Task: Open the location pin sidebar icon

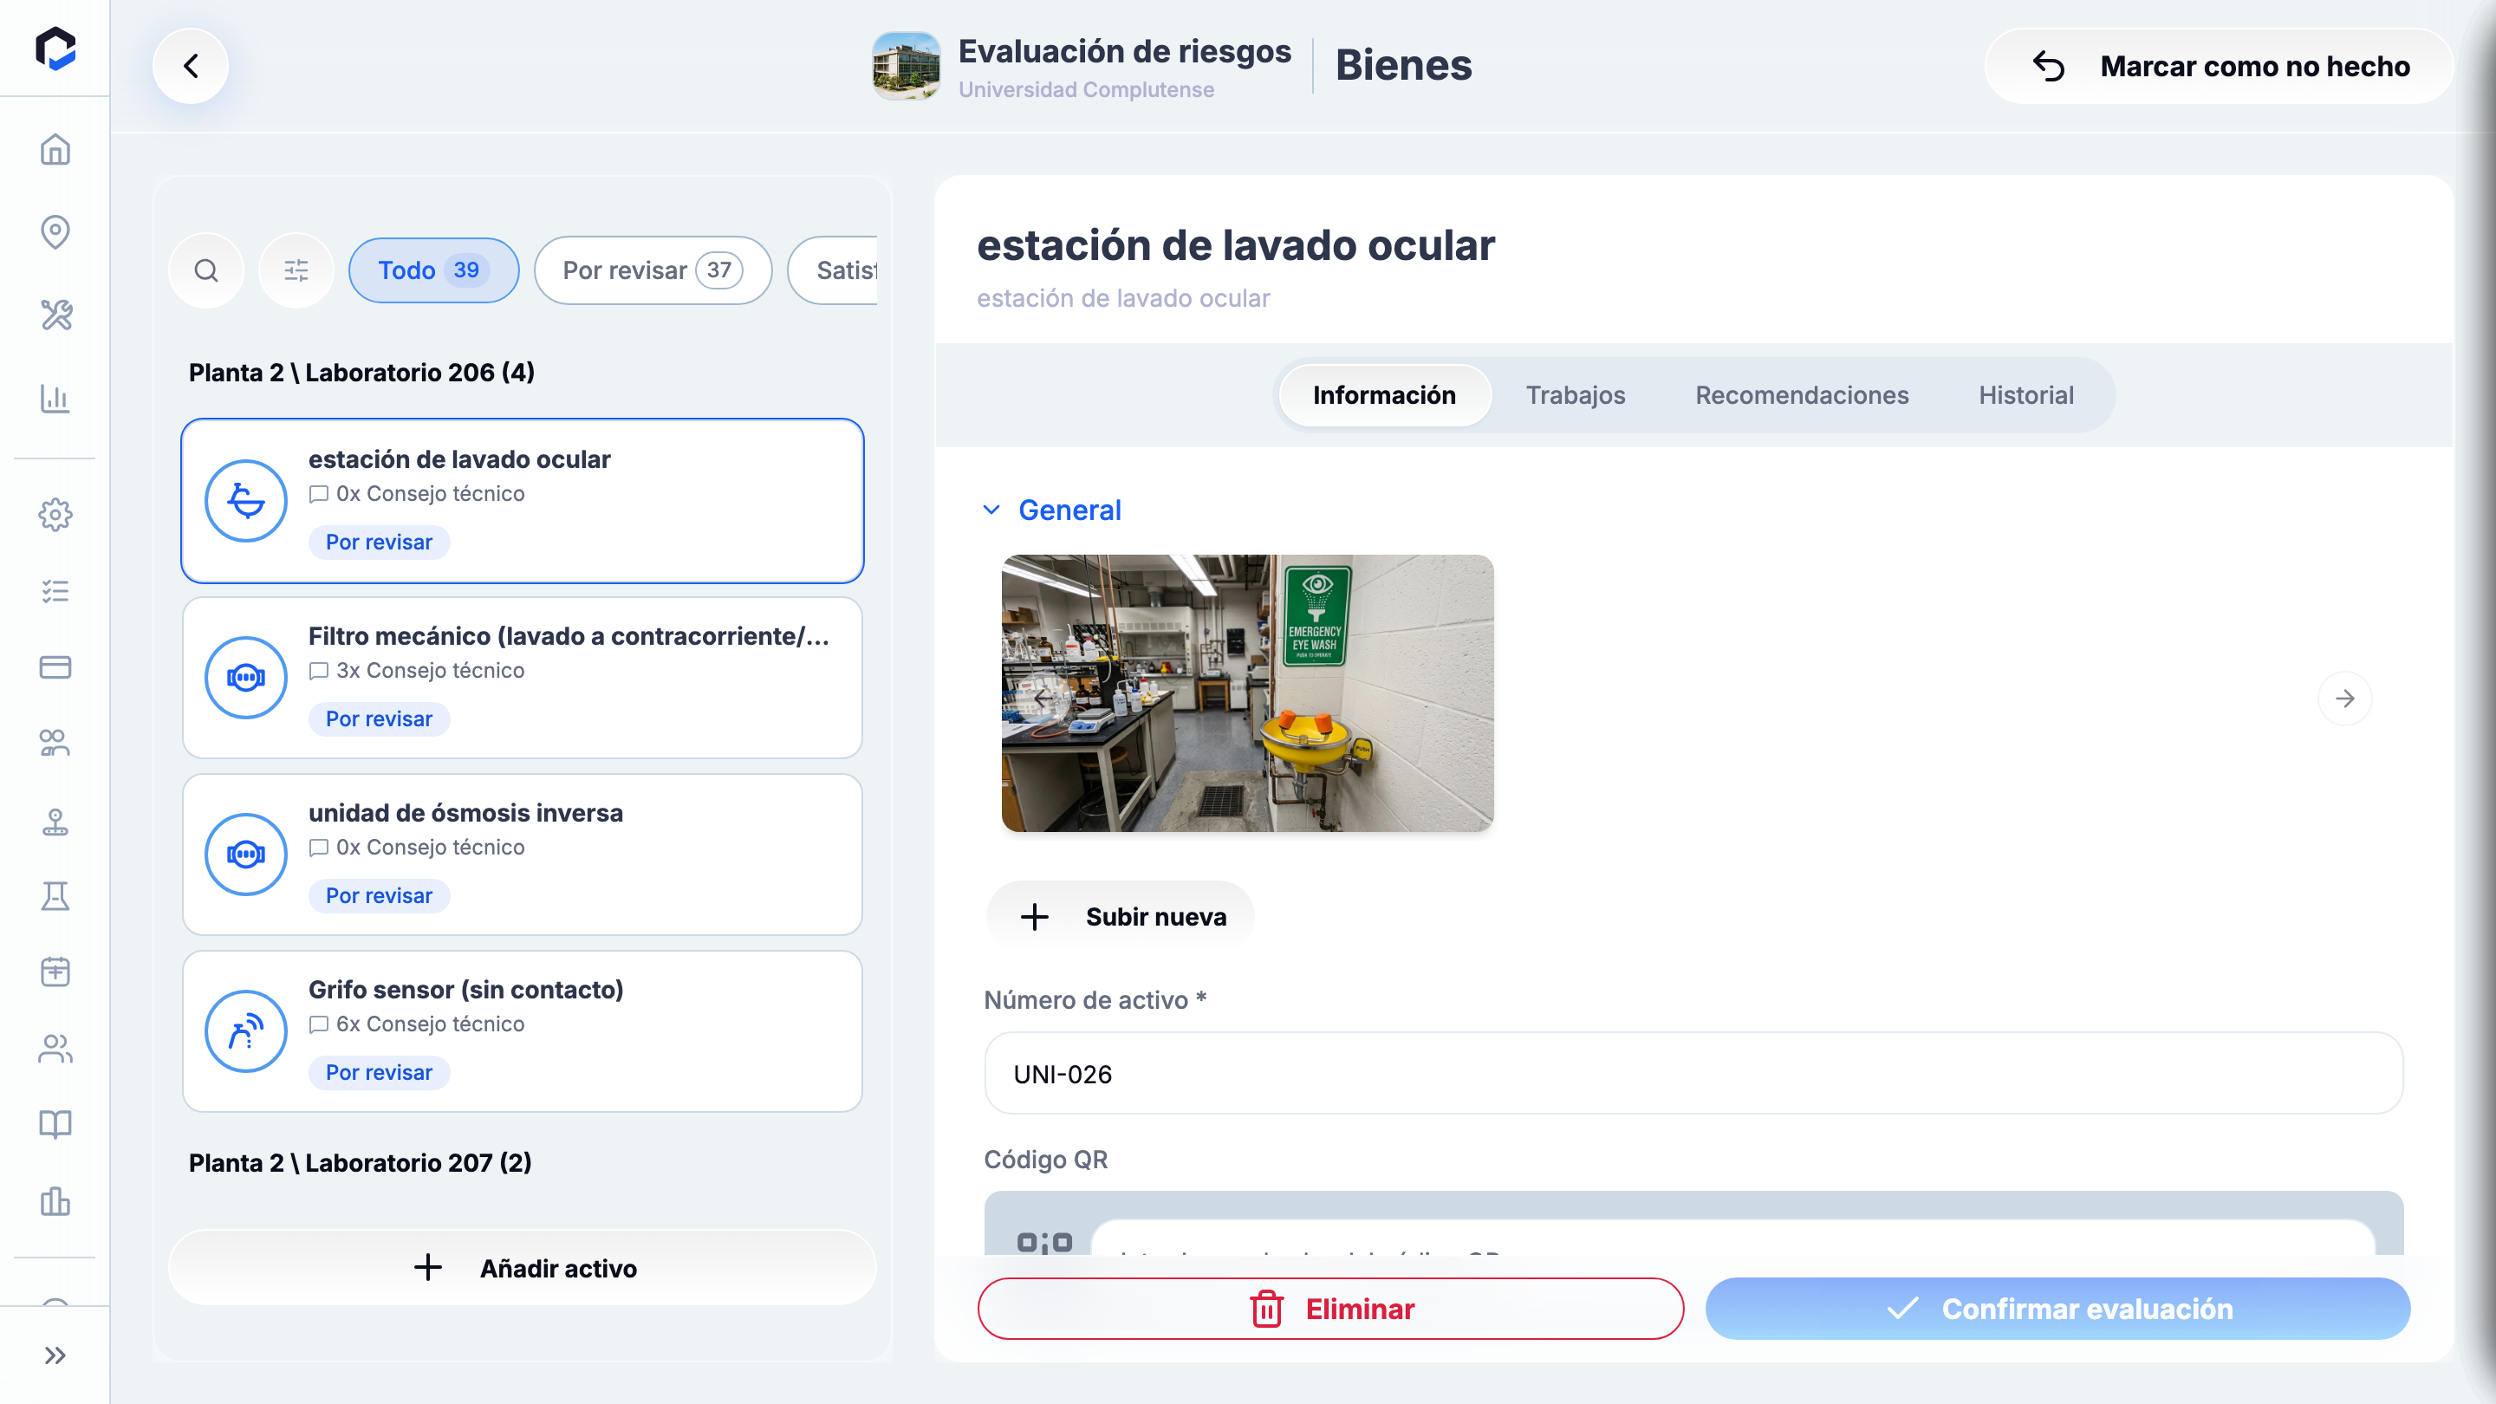Action: coord(55,231)
